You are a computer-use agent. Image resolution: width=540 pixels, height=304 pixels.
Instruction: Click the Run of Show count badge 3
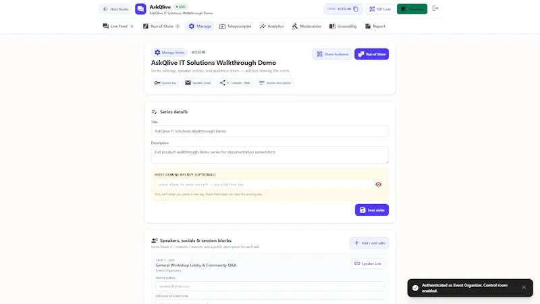pos(178,26)
